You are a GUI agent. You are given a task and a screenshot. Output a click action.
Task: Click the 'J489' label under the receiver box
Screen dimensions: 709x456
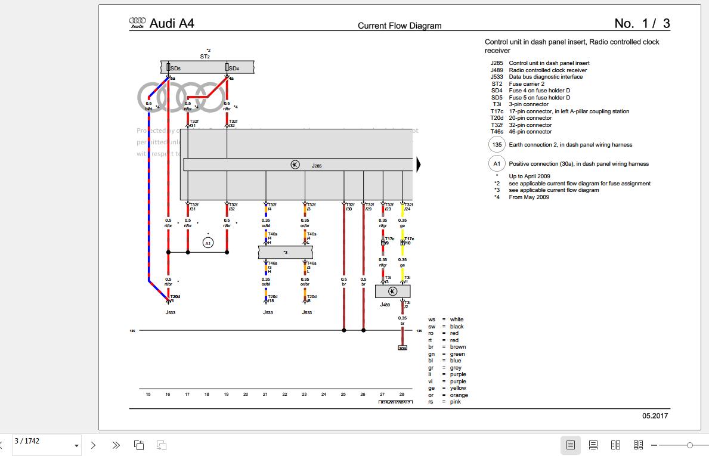(385, 305)
